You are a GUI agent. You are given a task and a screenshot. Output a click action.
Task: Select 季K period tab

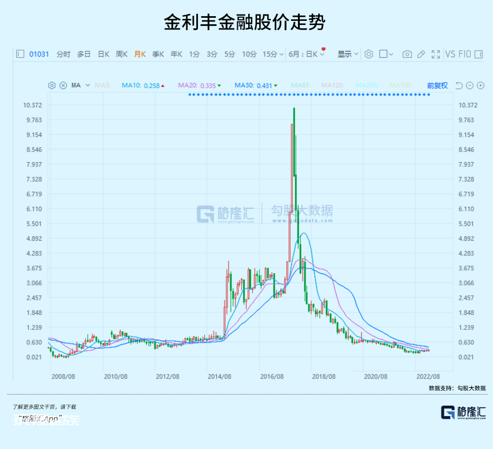(158, 54)
